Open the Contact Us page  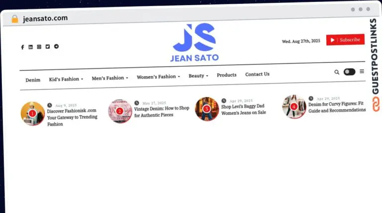(x=257, y=74)
